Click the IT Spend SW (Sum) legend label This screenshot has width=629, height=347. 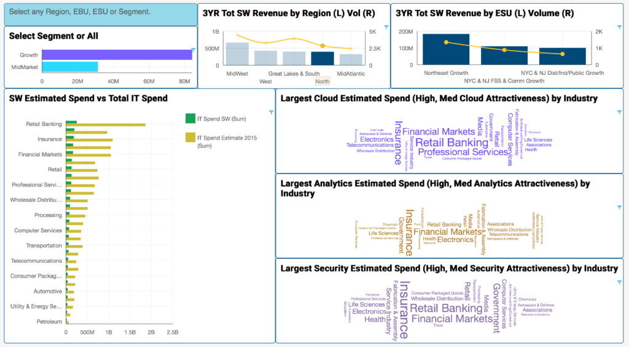click(x=221, y=119)
